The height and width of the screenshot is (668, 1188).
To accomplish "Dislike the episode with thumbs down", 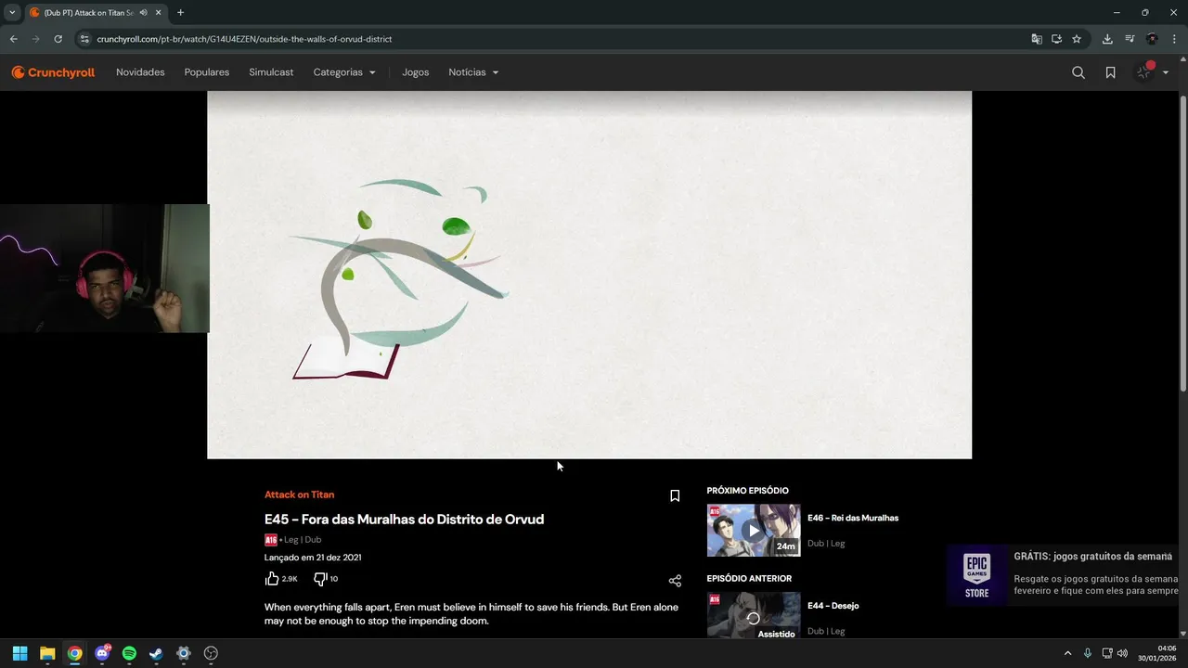I will (x=320, y=579).
